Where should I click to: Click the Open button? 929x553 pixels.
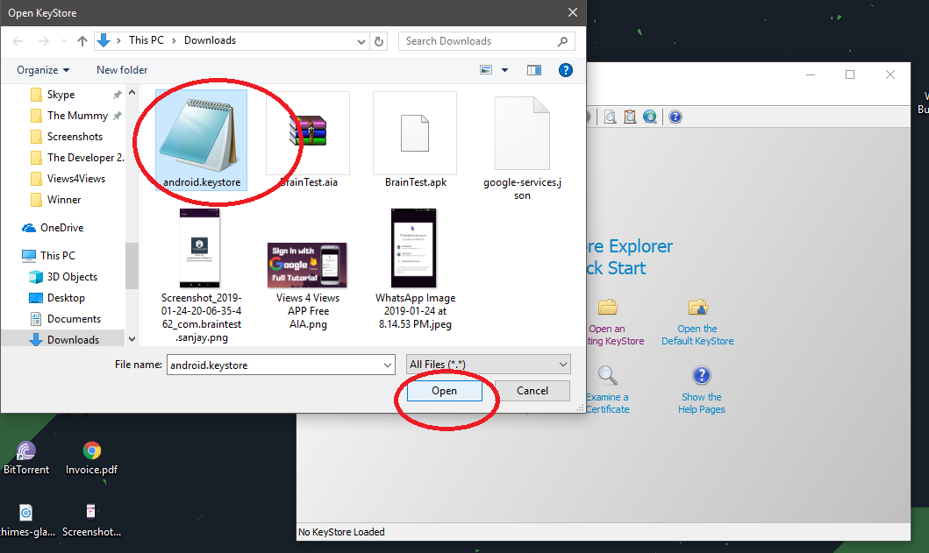pos(444,391)
